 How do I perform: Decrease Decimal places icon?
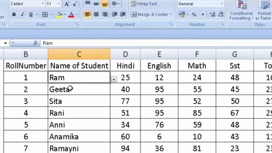221,14
